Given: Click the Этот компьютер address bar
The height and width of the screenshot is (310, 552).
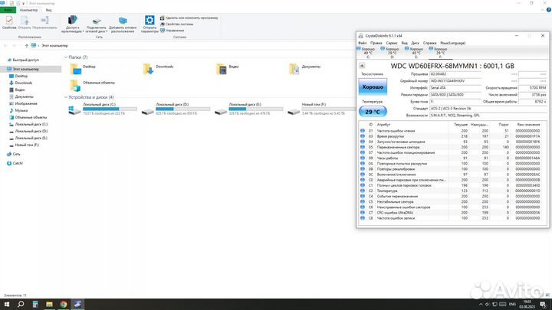Looking at the screenshot, I should tap(54, 46).
